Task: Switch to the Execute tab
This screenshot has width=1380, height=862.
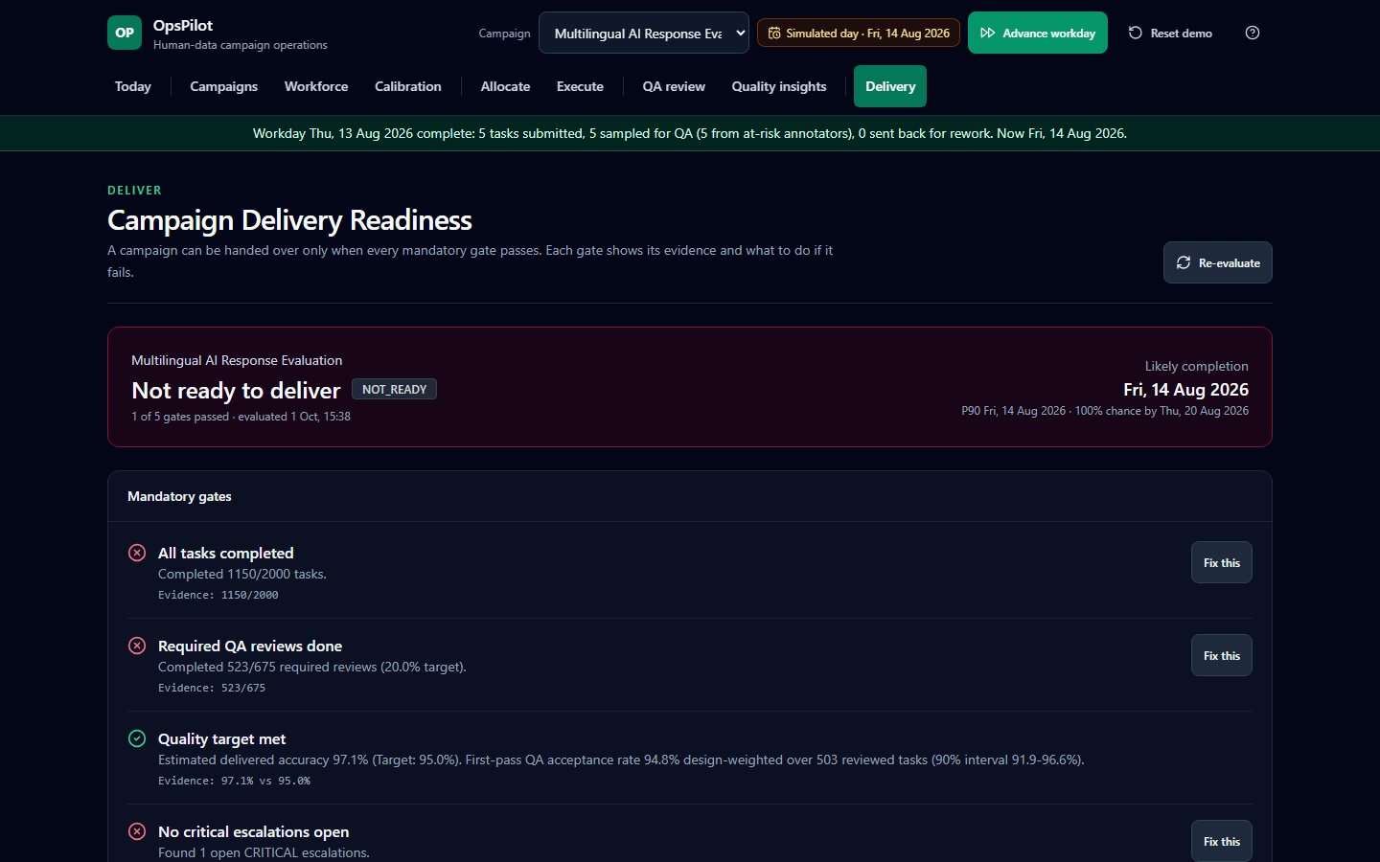Action: pyautogui.click(x=580, y=86)
